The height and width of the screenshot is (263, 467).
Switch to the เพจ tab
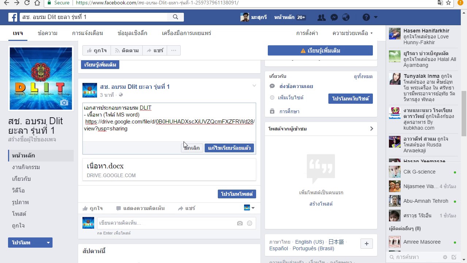pos(18,33)
